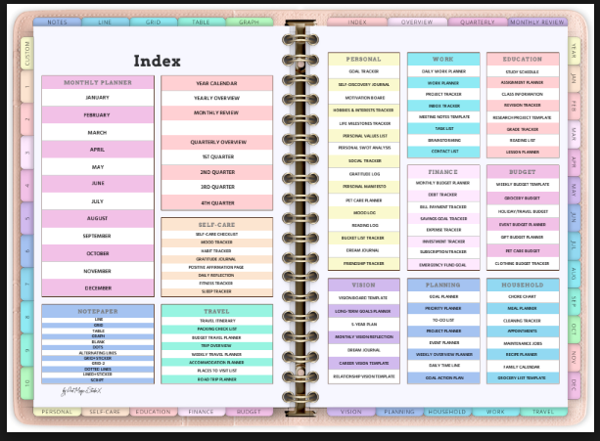Go to YEARLY OVERVIEW
This screenshot has width=600, height=441.
tap(217, 98)
